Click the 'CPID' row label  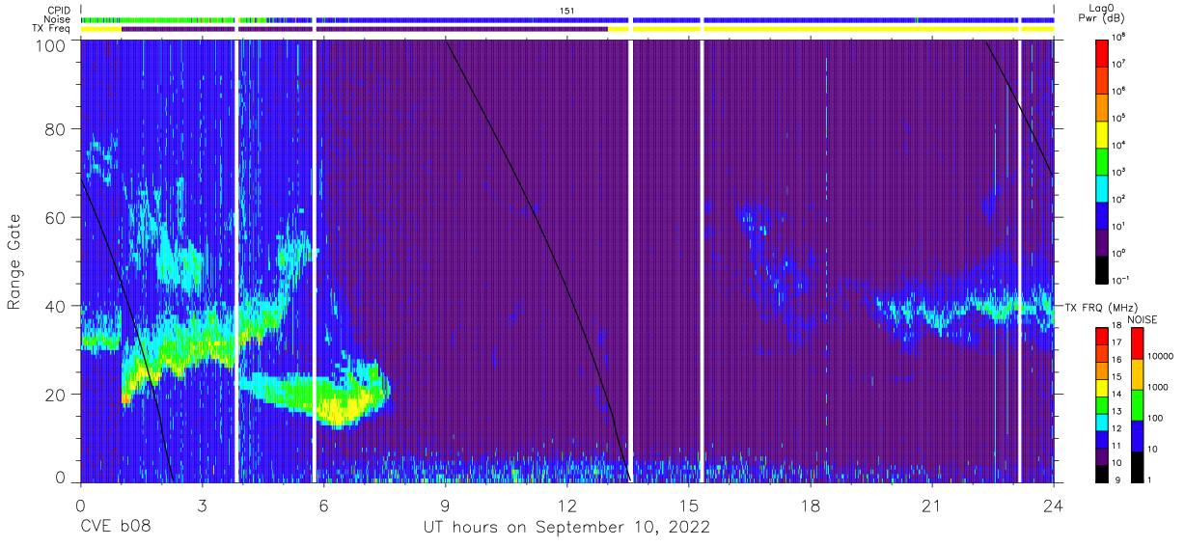click(58, 11)
